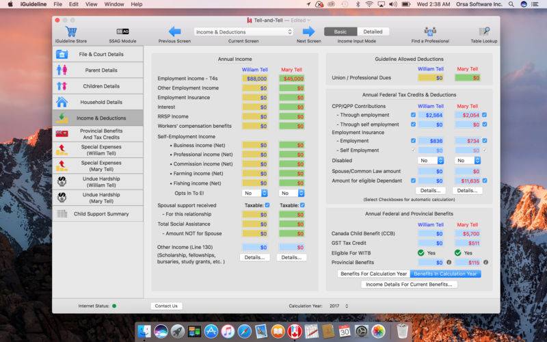The width and height of the screenshot is (547, 342).
Task: Click William Tell's Employment Income T4s field
Action: 254,79
